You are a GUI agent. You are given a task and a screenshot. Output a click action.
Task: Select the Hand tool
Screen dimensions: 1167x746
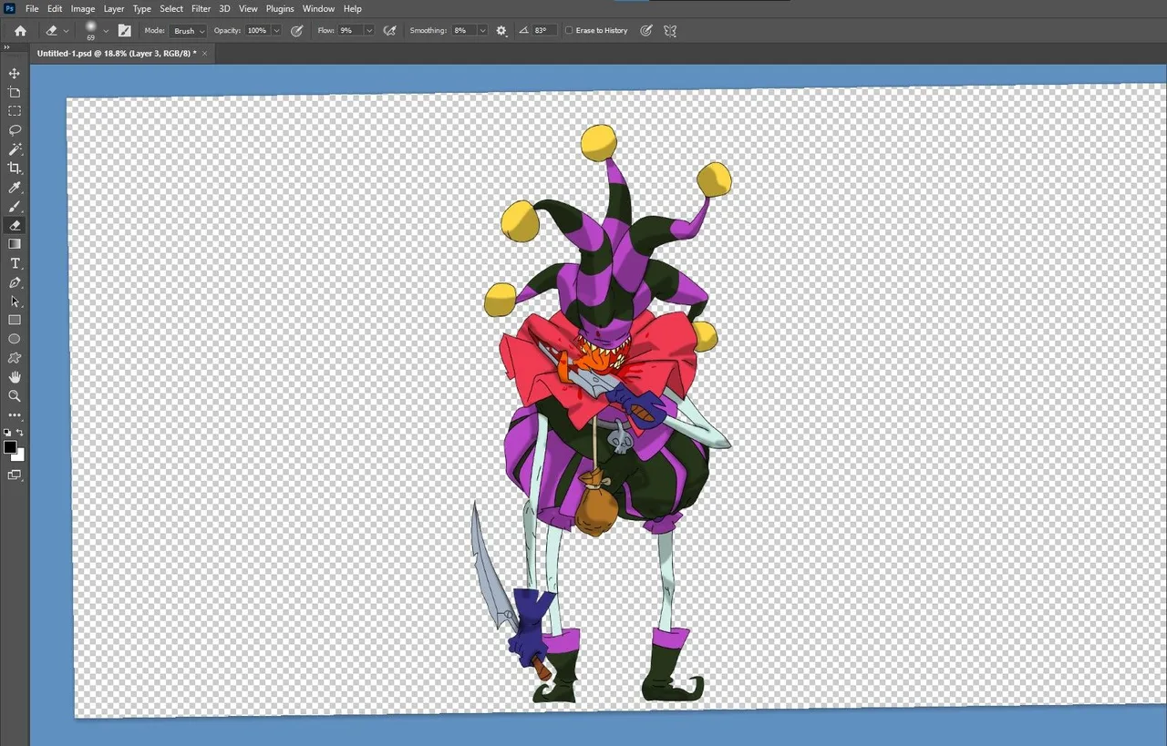click(15, 377)
